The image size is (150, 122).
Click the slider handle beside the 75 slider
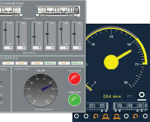pos(19,37)
